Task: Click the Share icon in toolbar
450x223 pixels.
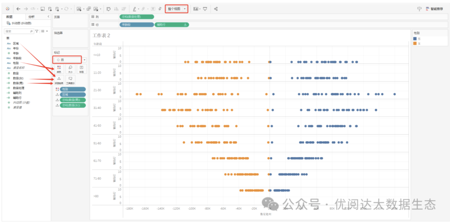Action: coord(216,9)
